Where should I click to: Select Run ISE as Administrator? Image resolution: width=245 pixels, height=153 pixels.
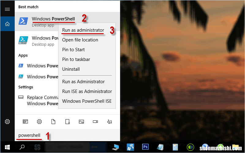pyautogui.click(x=87, y=91)
